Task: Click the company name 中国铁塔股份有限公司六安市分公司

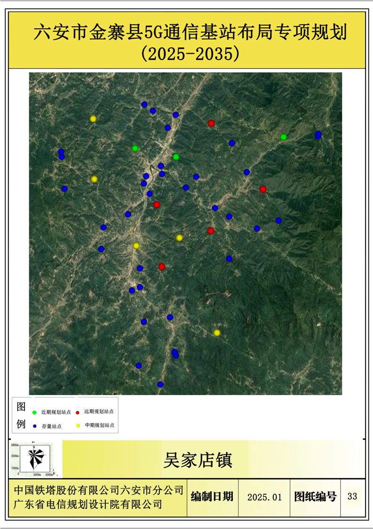Action: 99,490
